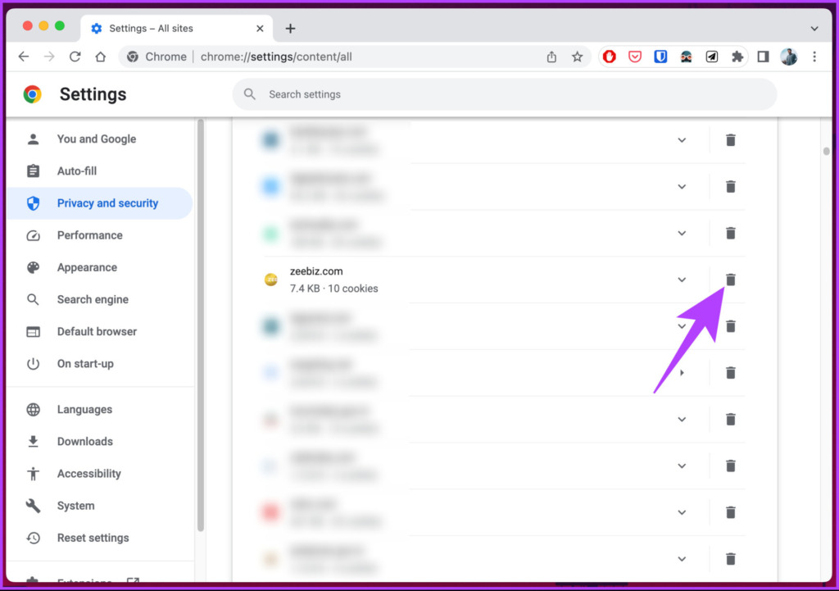Viewport: 839px width, 591px height.
Task: Open the share icon in the address bar
Action: 552,57
